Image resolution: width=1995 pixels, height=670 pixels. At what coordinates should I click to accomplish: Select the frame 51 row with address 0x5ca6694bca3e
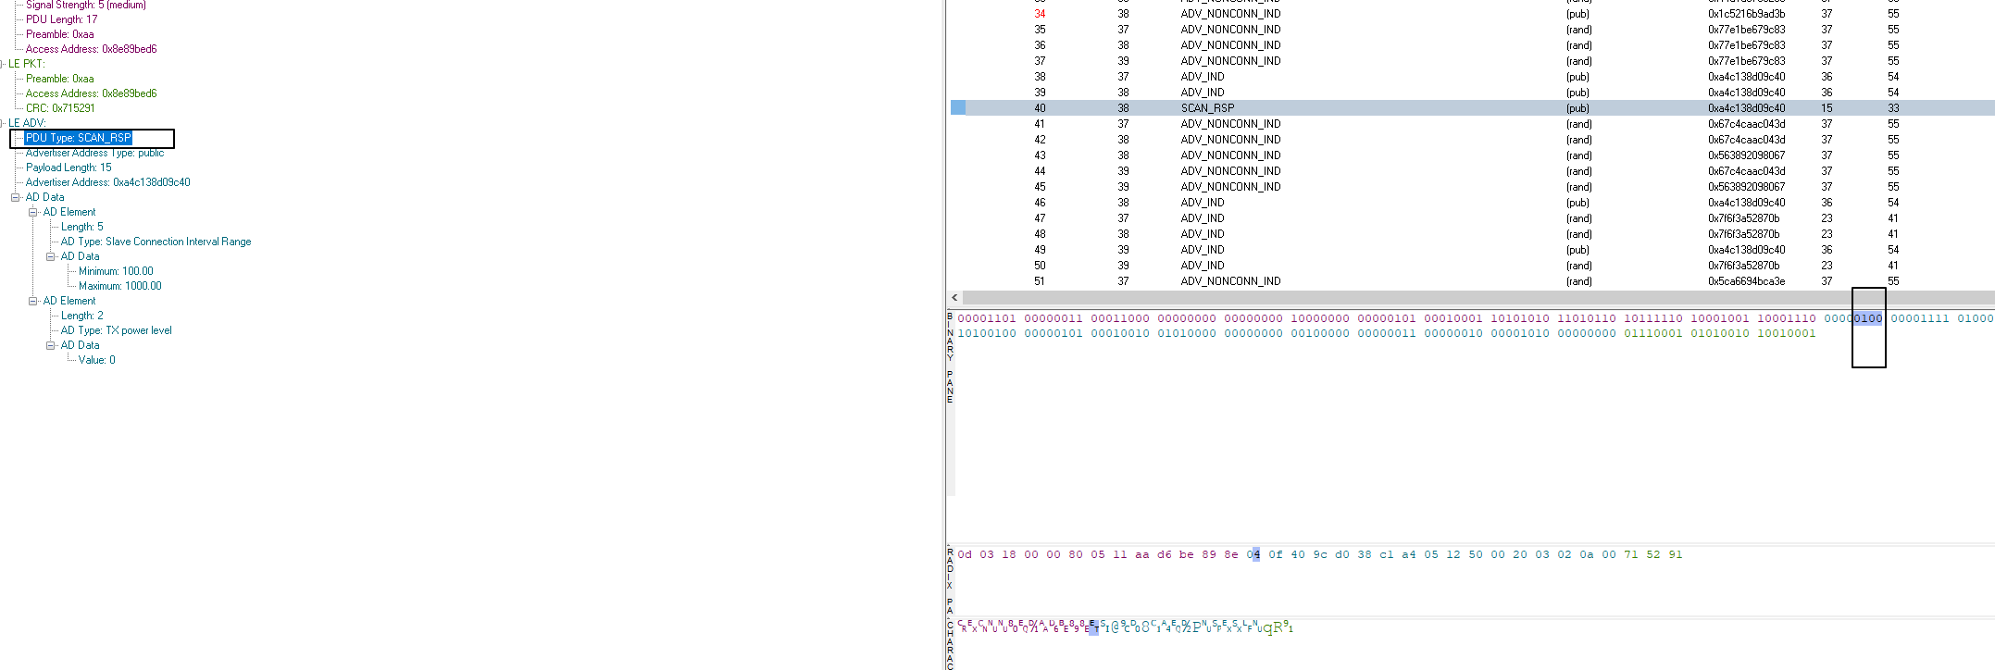(x=1472, y=281)
